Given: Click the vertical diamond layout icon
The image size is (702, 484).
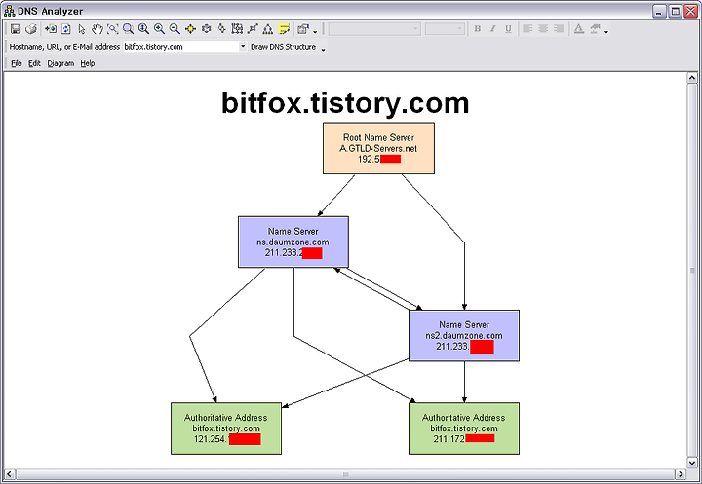Looking at the screenshot, I should [221, 29].
